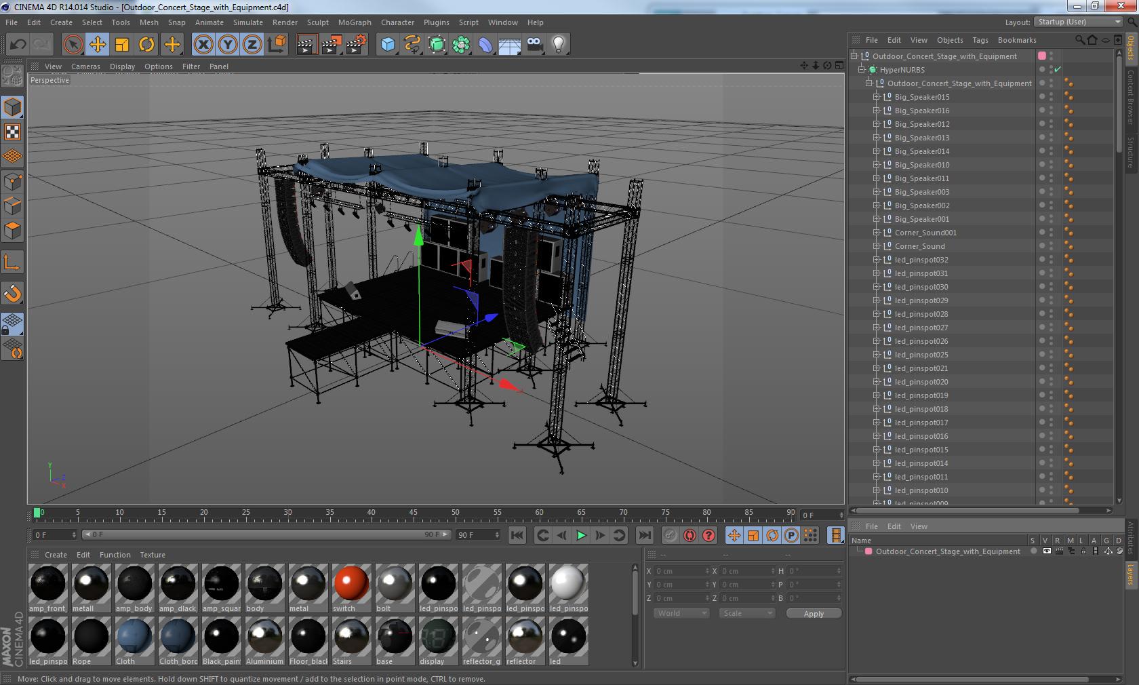
Task: Click the Undo arrow icon
Action: coord(18,45)
